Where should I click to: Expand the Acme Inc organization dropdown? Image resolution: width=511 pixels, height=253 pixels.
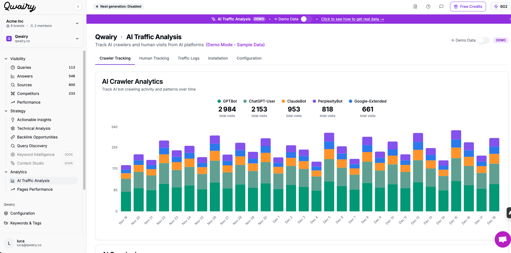coord(43,23)
